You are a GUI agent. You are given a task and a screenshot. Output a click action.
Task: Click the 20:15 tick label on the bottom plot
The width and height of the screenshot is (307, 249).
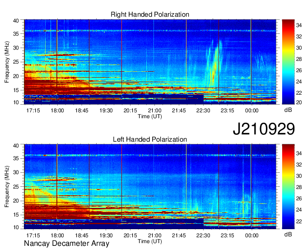130,235
